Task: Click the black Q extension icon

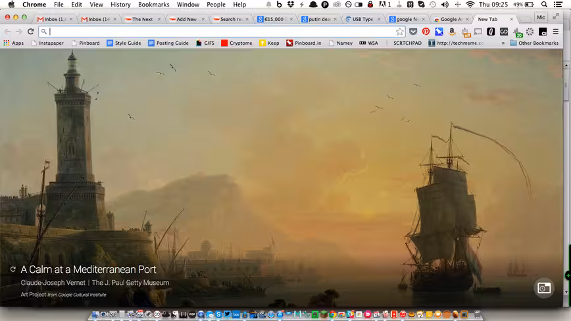Action: tap(491, 32)
